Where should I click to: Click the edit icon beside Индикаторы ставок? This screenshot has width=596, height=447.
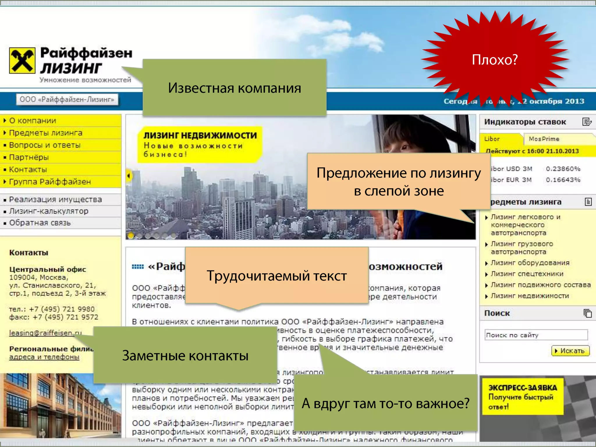click(x=587, y=122)
